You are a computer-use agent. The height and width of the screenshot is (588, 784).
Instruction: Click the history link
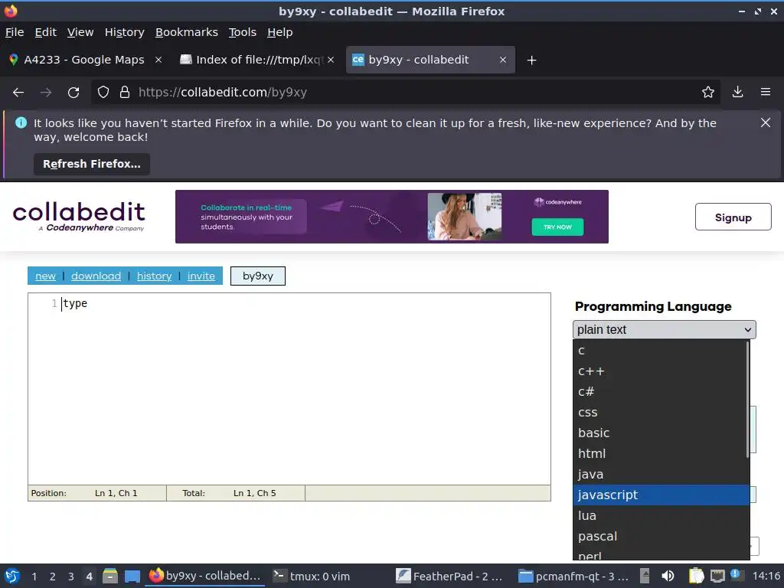(x=154, y=276)
